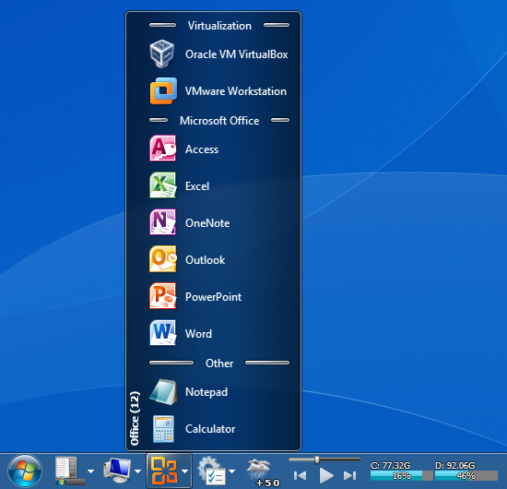
Task: Launch OneNote from its icon
Action: [x=162, y=222]
